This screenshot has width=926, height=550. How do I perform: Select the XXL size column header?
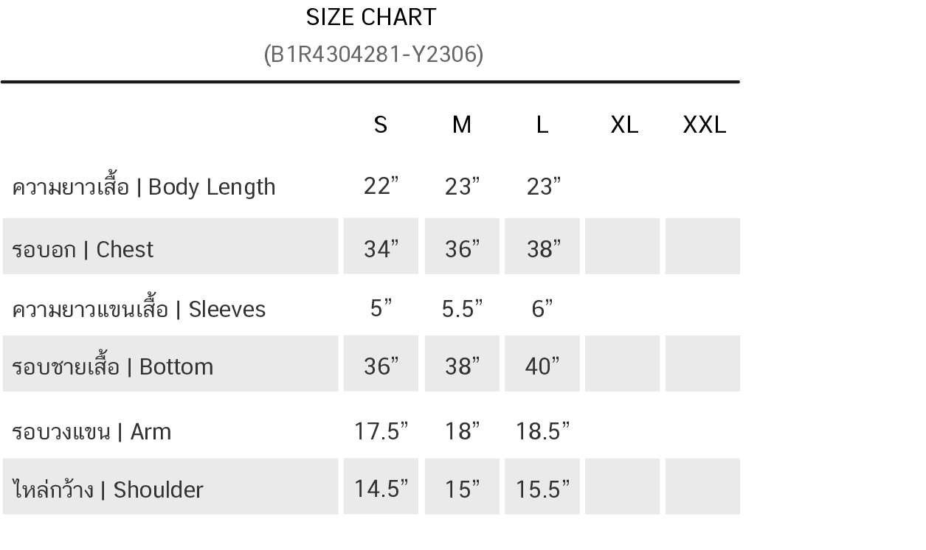point(704,125)
